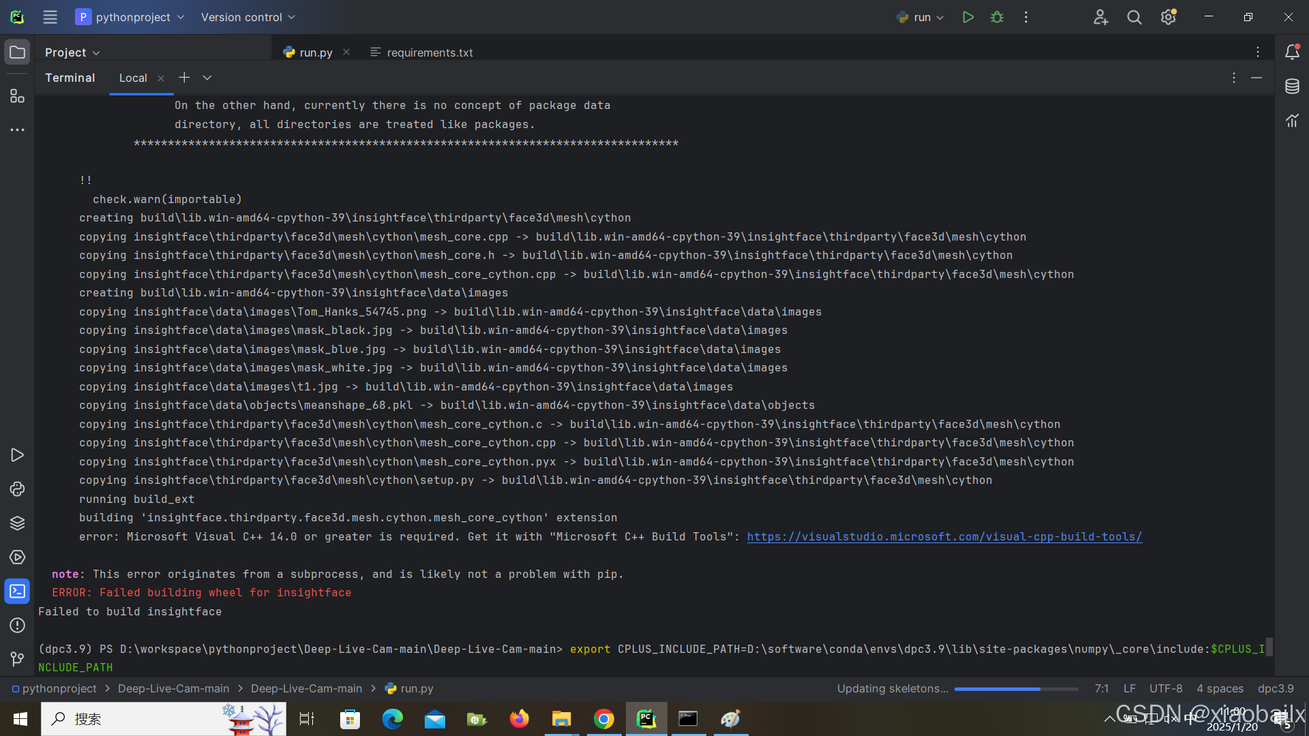
Task: Open the Python Console tool window
Action: 17,489
